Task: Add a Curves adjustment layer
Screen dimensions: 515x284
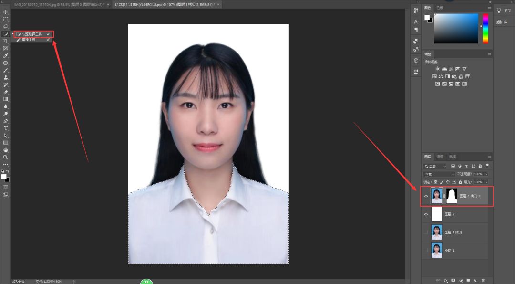Action: [451, 69]
